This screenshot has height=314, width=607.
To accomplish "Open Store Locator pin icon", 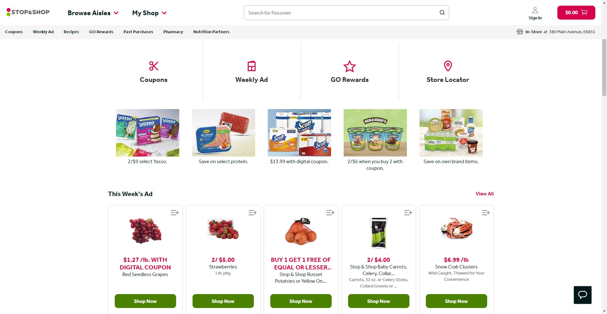I will coord(448,66).
